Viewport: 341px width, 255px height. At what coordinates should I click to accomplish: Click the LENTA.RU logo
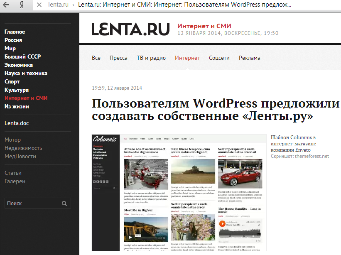point(130,29)
